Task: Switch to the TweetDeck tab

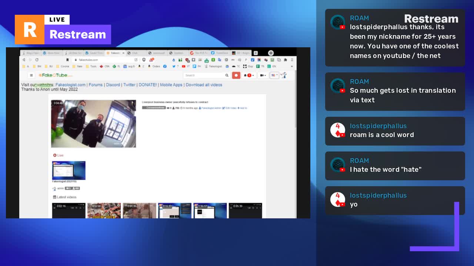Action: [220, 53]
